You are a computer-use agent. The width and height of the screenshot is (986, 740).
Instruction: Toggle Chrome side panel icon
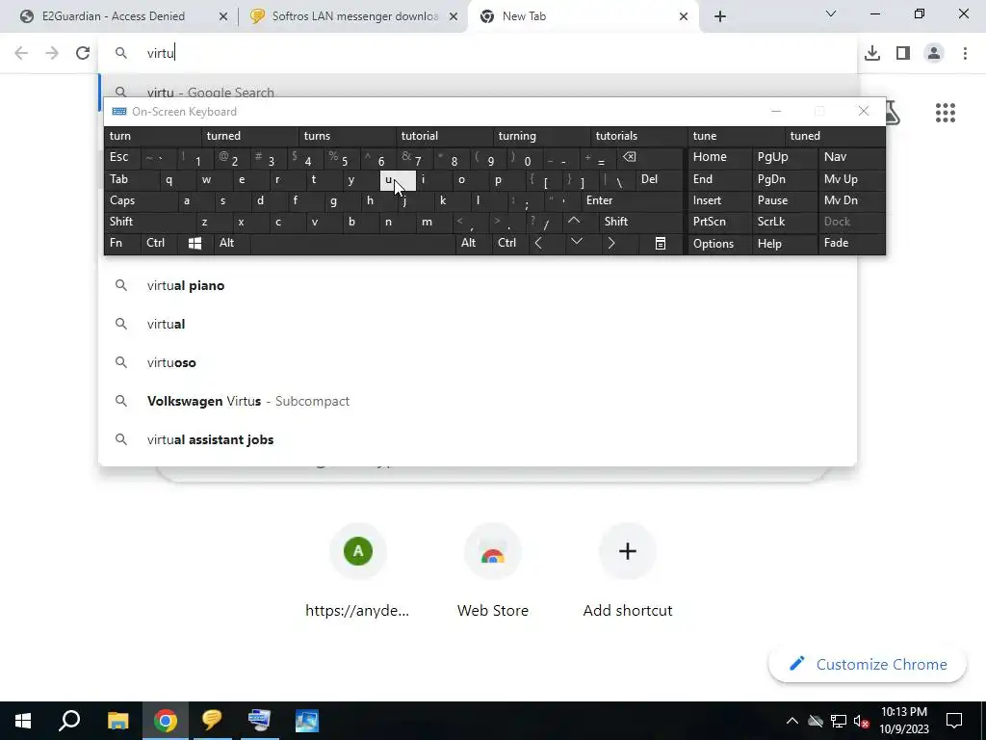pyautogui.click(x=903, y=53)
